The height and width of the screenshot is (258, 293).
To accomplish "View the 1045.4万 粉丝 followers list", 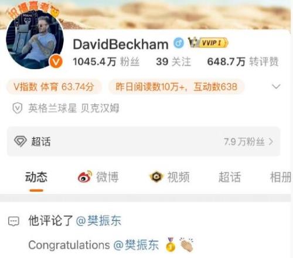I will click(106, 62).
